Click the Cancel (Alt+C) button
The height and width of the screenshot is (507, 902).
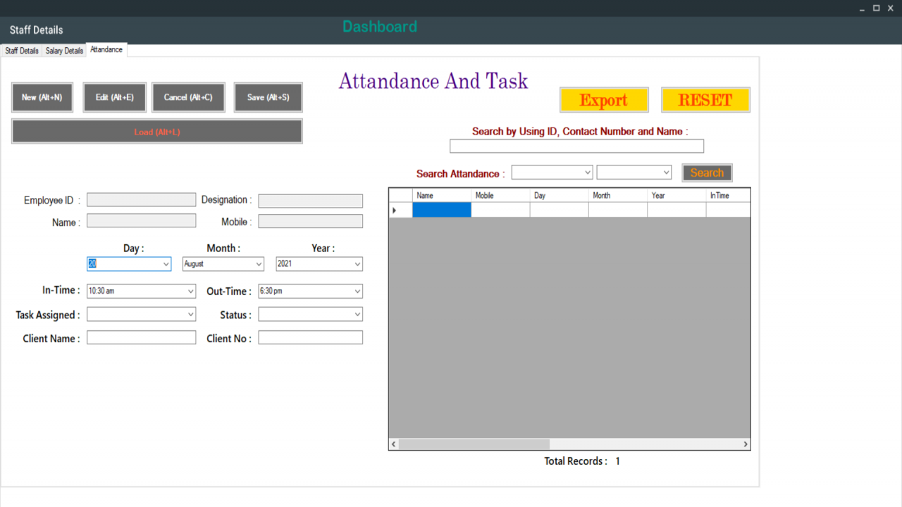188,97
